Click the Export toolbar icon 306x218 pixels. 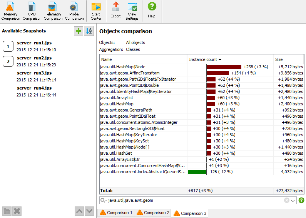coord(115,11)
